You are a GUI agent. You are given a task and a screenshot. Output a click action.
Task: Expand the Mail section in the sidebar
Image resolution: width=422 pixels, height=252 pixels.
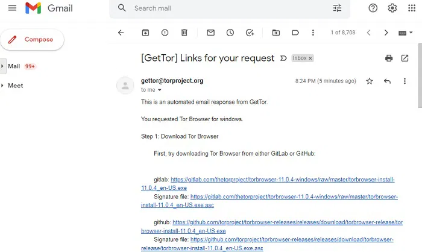(x=2, y=66)
